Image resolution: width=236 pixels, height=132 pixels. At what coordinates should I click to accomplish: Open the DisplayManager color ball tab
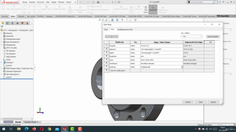pyautogui.click(x=22, y=23)
